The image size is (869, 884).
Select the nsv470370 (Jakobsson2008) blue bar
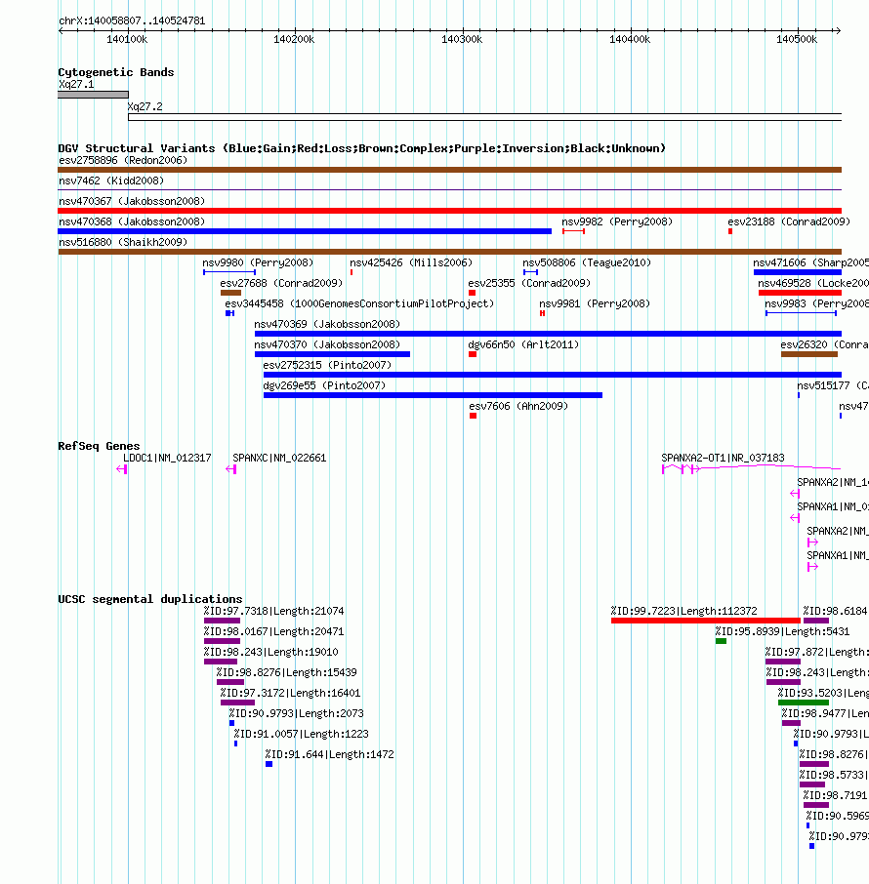click(332, 354)
